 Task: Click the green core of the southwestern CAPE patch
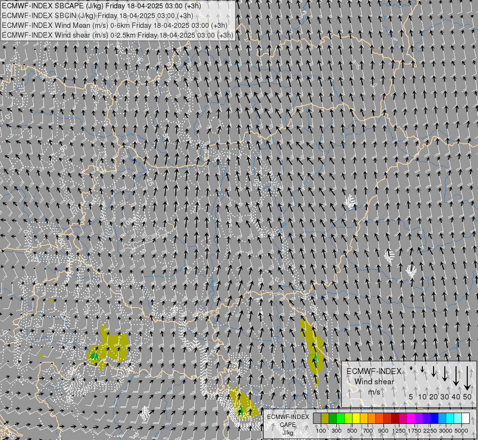tap(94, 356)
